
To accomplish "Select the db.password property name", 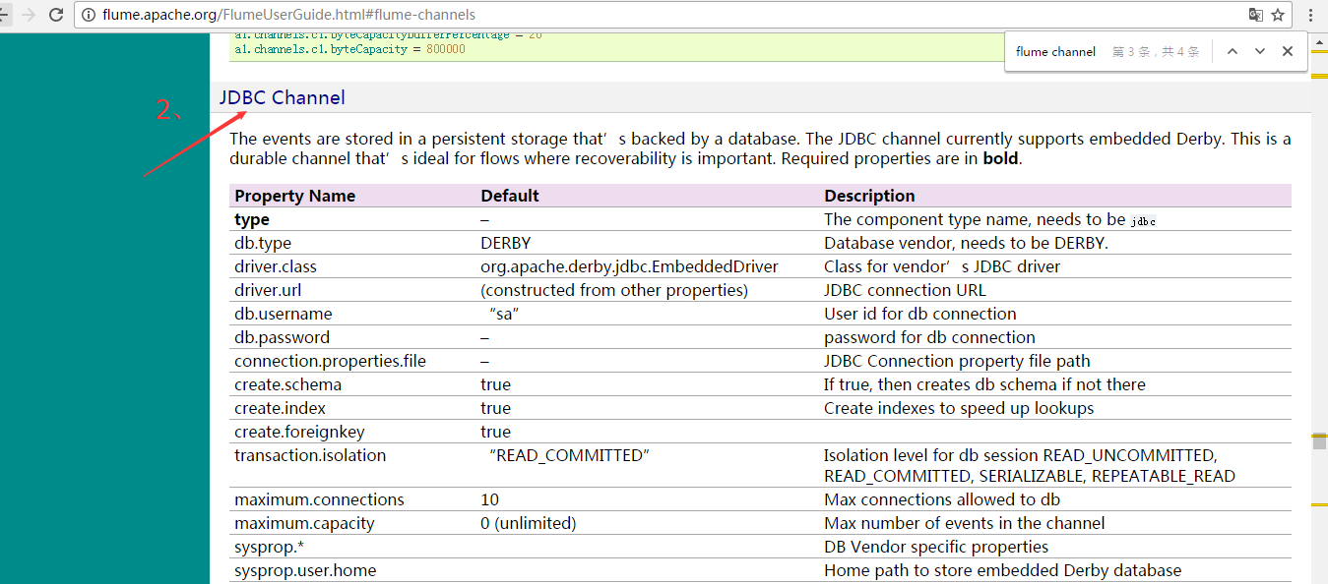I will click(282, 337).
